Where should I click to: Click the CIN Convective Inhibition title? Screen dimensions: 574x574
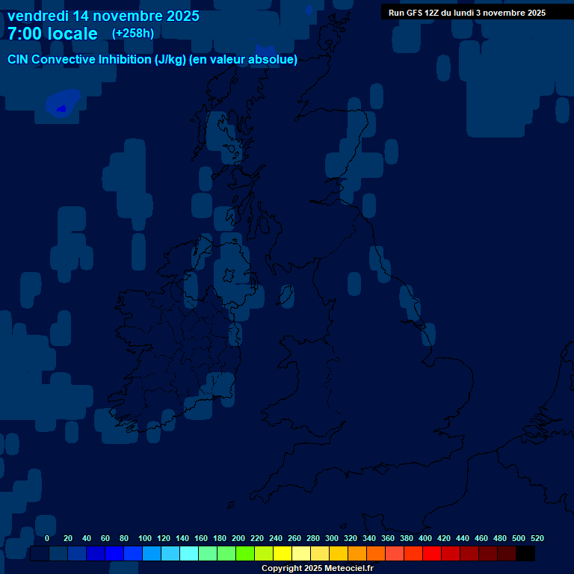tap(152, 60)
